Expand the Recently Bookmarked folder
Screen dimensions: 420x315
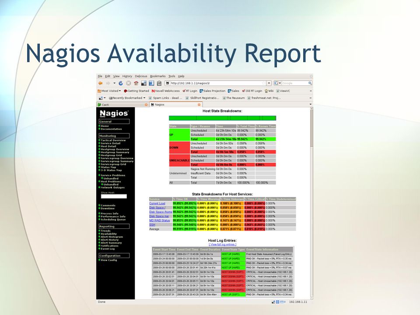point(127,98)
